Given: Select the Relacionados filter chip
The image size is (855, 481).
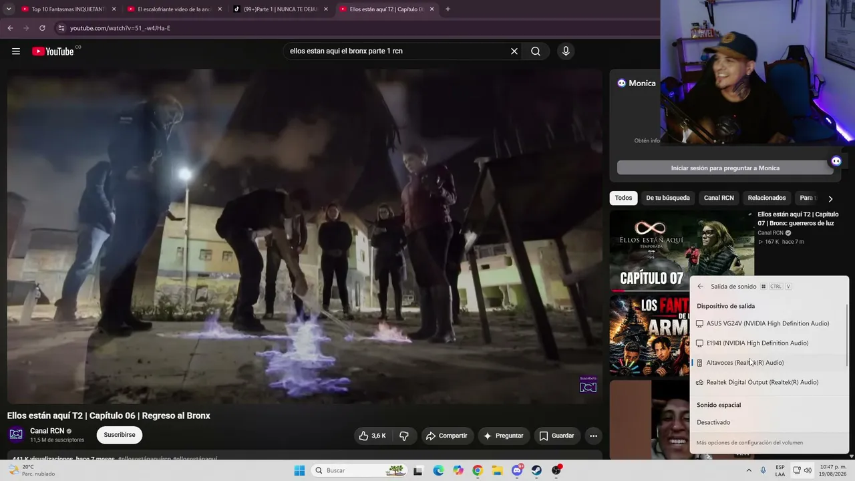Looking at the screenshot, I should 767,198.
